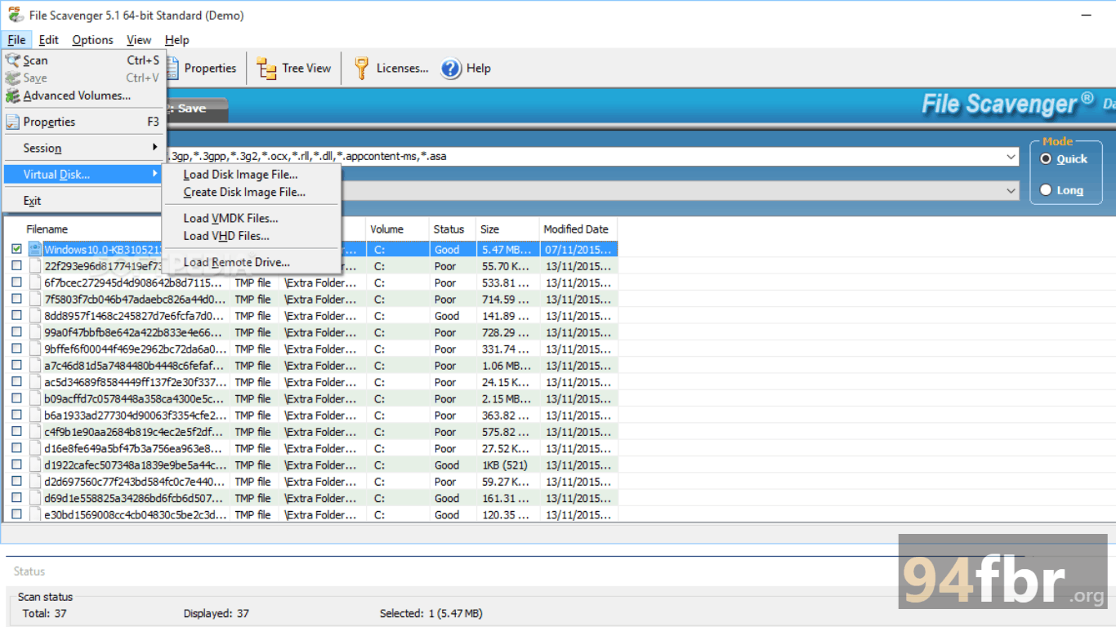
Task: Click the file icon of Windows10.0-KB3105213 row
Action: (x=35, y=249)
